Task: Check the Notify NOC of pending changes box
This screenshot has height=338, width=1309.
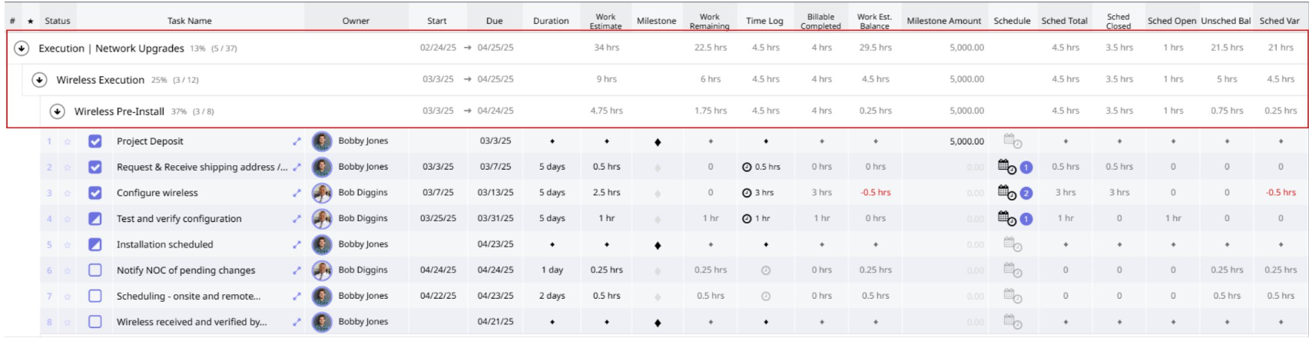Action: [x=95, y=270]
